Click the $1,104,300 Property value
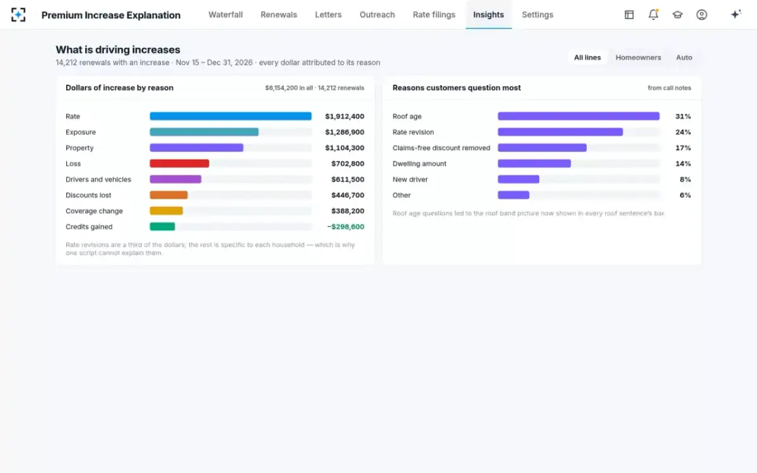 coord(344,148)
